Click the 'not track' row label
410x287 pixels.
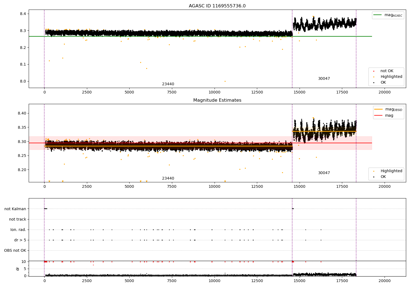[x=17, y=219]
